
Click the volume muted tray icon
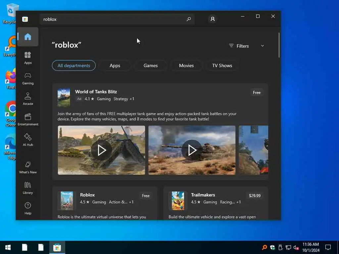click(296, 247)
